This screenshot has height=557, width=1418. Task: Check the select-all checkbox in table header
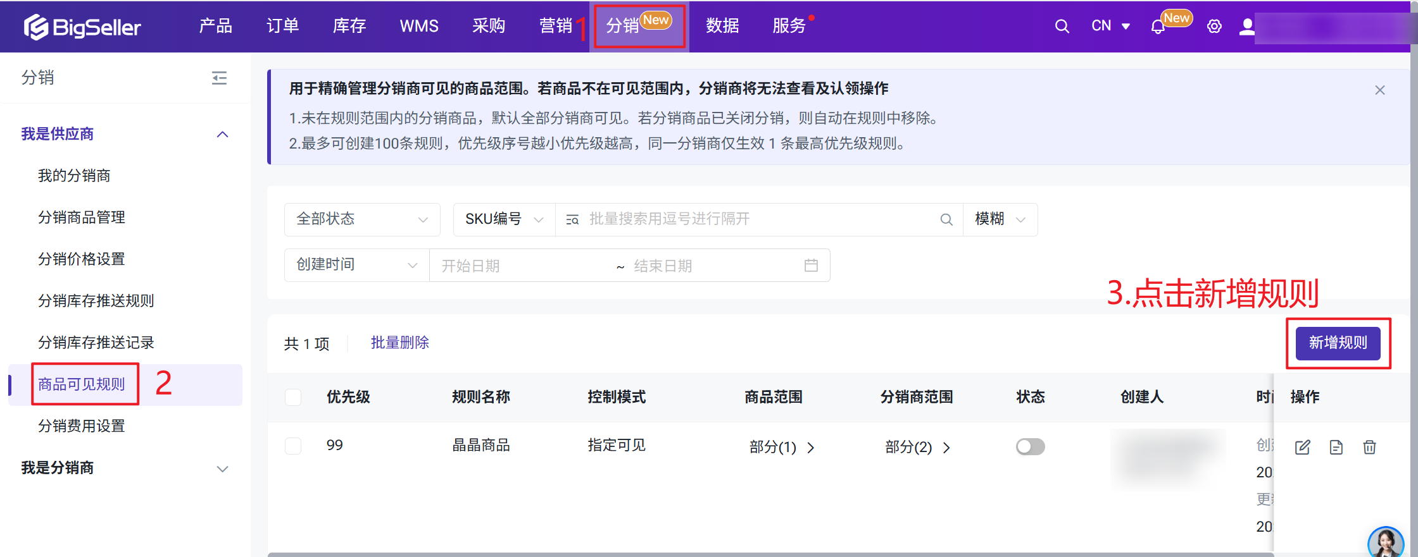[x=293, y=397]
